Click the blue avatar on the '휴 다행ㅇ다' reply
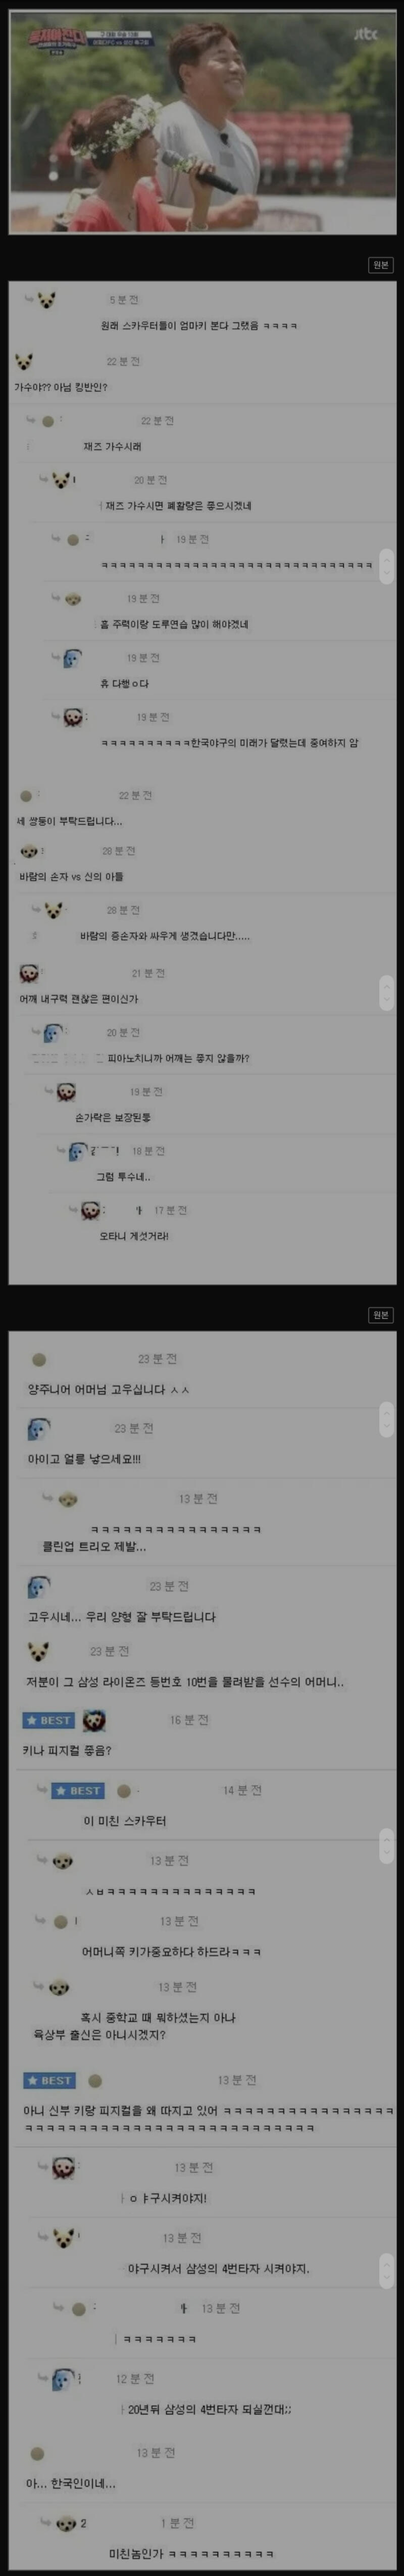Screen dimensions: 404x2576 point(72,658)
